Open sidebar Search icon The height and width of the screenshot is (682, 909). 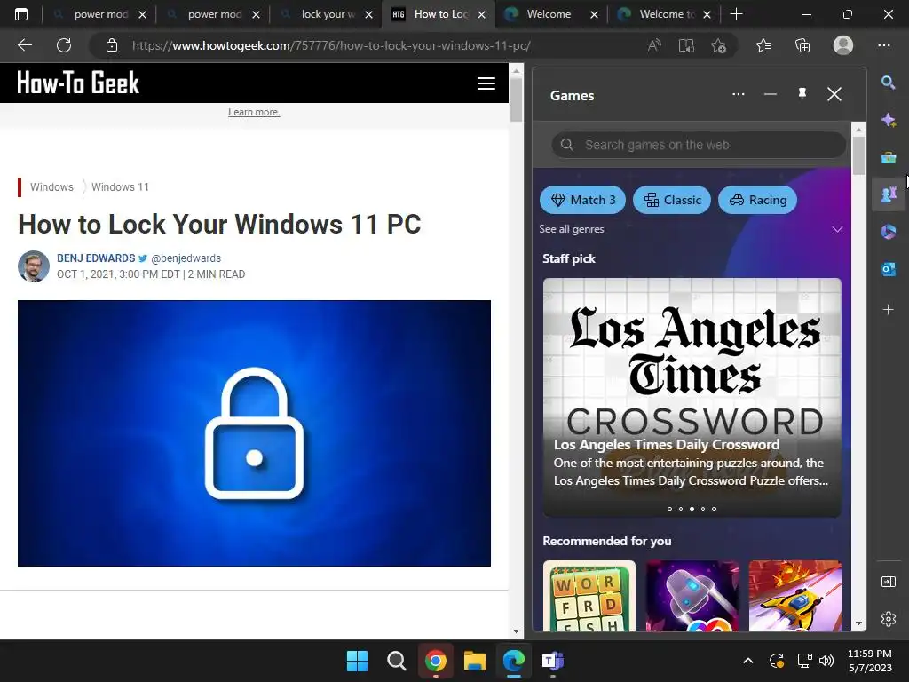click(888, 83)
